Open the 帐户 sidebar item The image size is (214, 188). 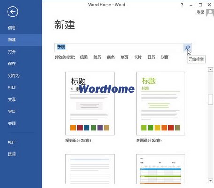point(12,142)
